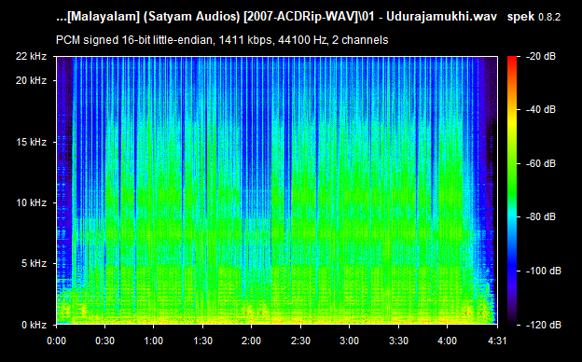Viewport: 582px width, 362px height.
Task: Click the -80 dB scale label
Action: point(541,216)
